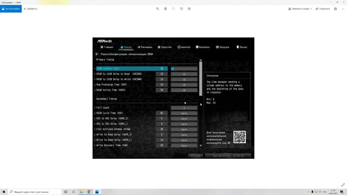Open the Средство BIOS tab
Screen dimensions: 347x195
[165, 47]
